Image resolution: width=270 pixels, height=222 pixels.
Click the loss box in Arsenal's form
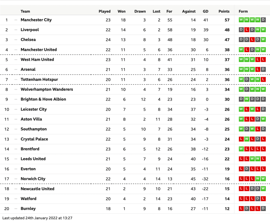tap(258, 70)
